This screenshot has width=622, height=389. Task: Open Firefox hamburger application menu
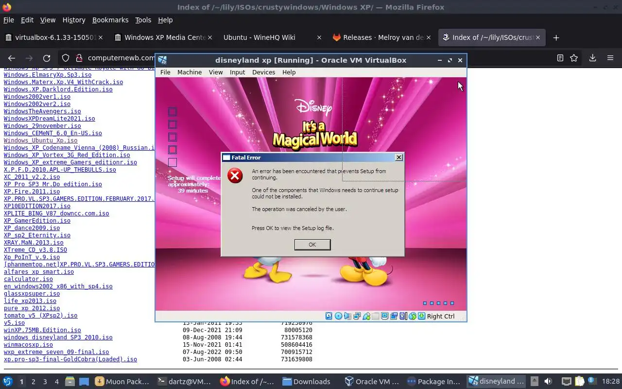pyautogui.click(x=610, y=58)
